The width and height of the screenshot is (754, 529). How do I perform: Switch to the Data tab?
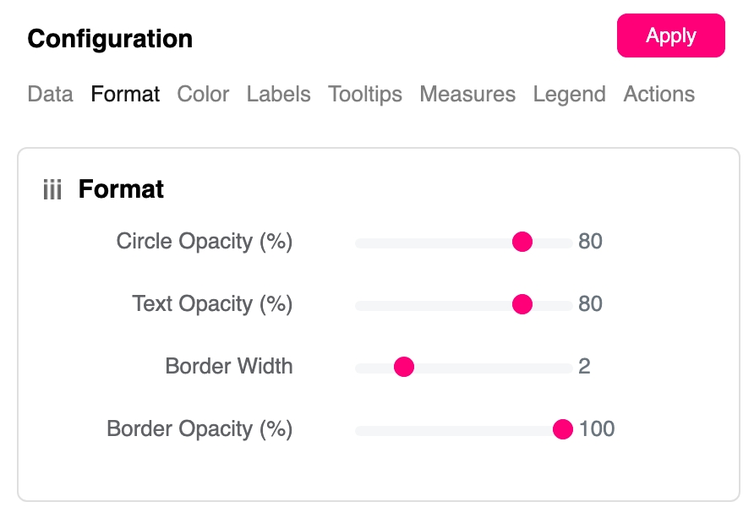[x=50, y=94]
